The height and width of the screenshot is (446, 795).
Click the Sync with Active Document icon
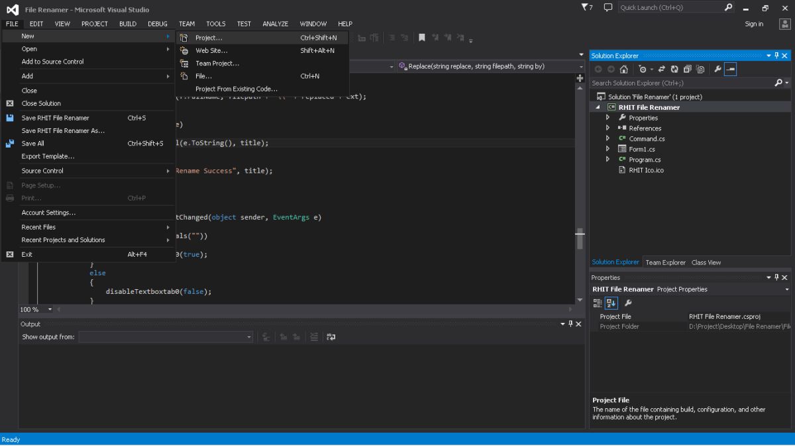(x=661, y=69)
